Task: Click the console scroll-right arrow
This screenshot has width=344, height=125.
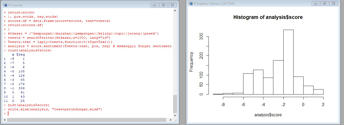Action: pos(171,119)
